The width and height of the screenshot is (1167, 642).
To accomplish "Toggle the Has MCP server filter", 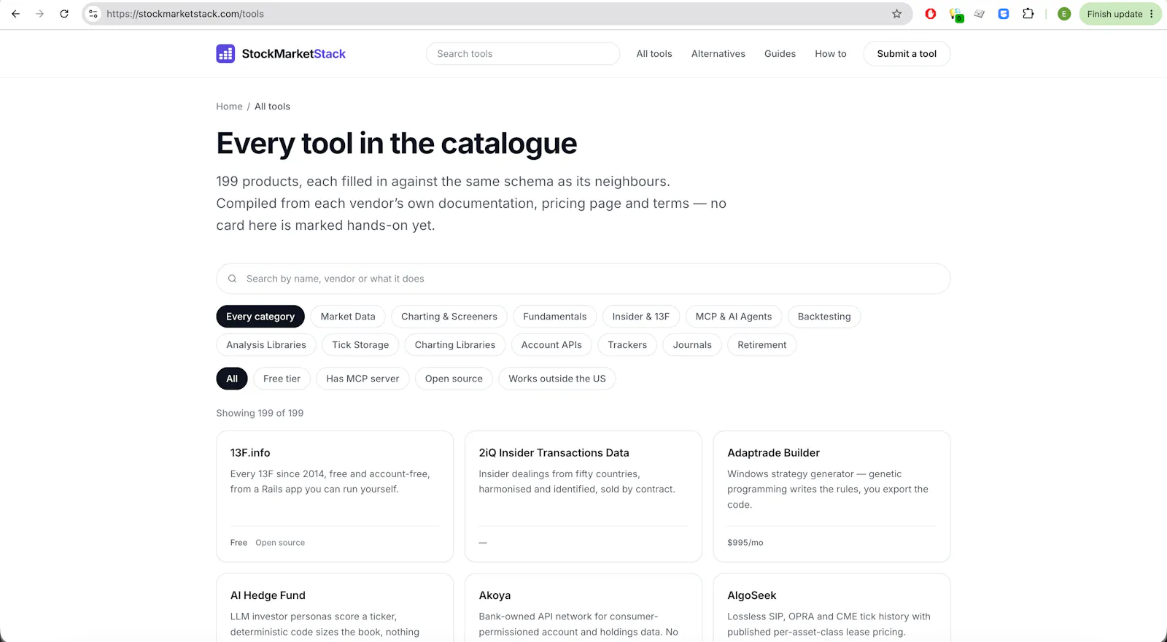I will click(362, 379).
